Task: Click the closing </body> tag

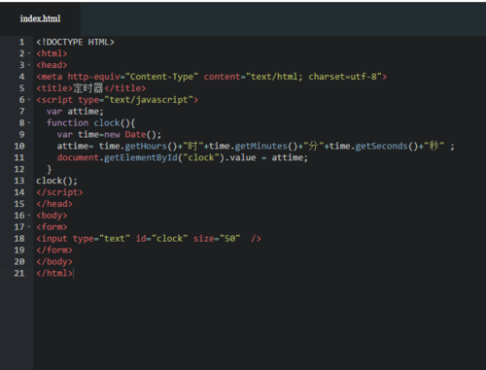Action: 54,261
